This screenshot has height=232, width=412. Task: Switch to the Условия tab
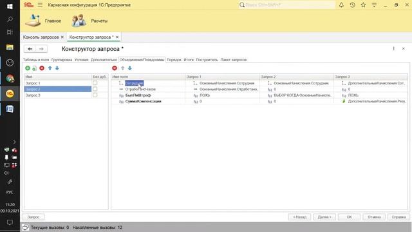pyautogui.click(x=82, y=60)
